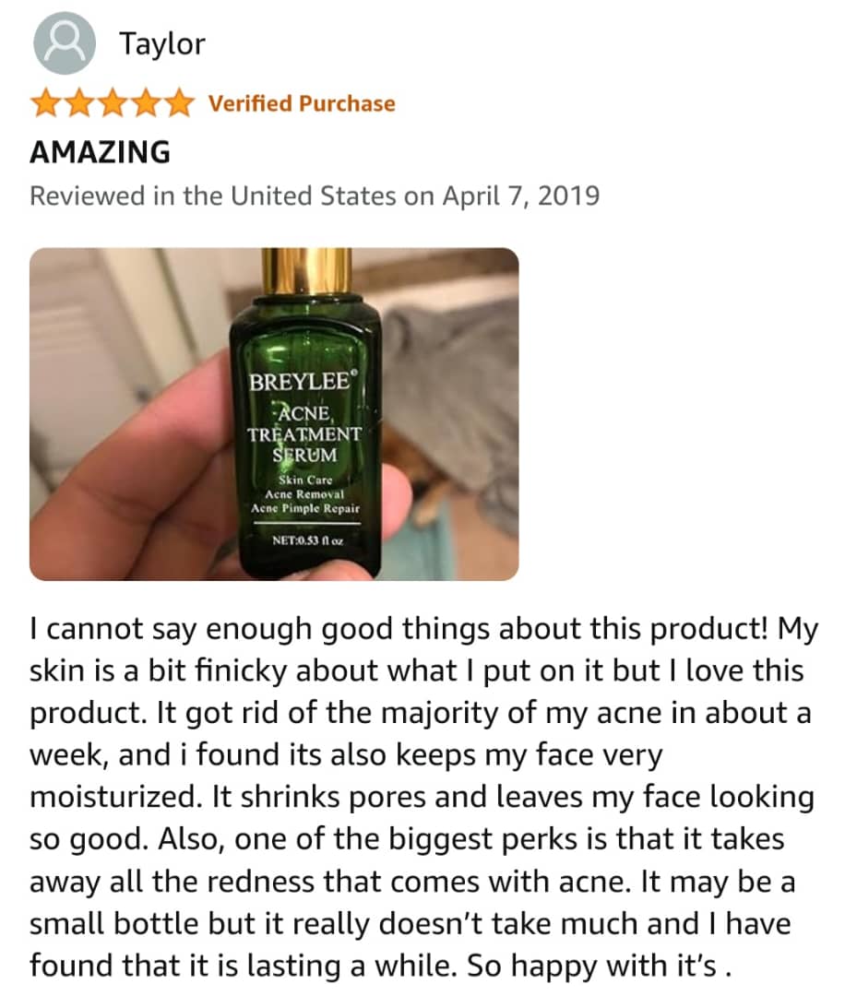Click the first orange rating star
This screenshot has width=857, height=996.
[x=45, y=103]
